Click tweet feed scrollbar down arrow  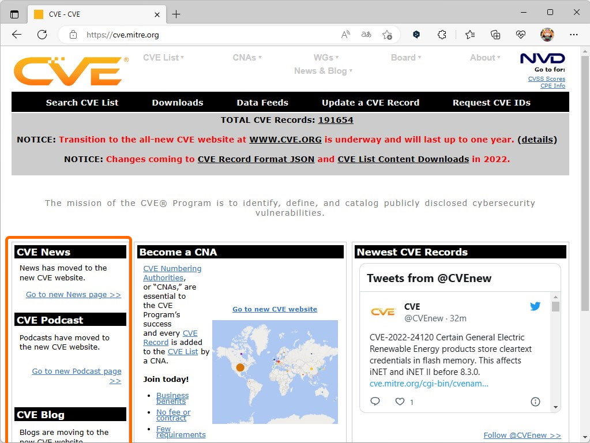(x=555, y=407)
